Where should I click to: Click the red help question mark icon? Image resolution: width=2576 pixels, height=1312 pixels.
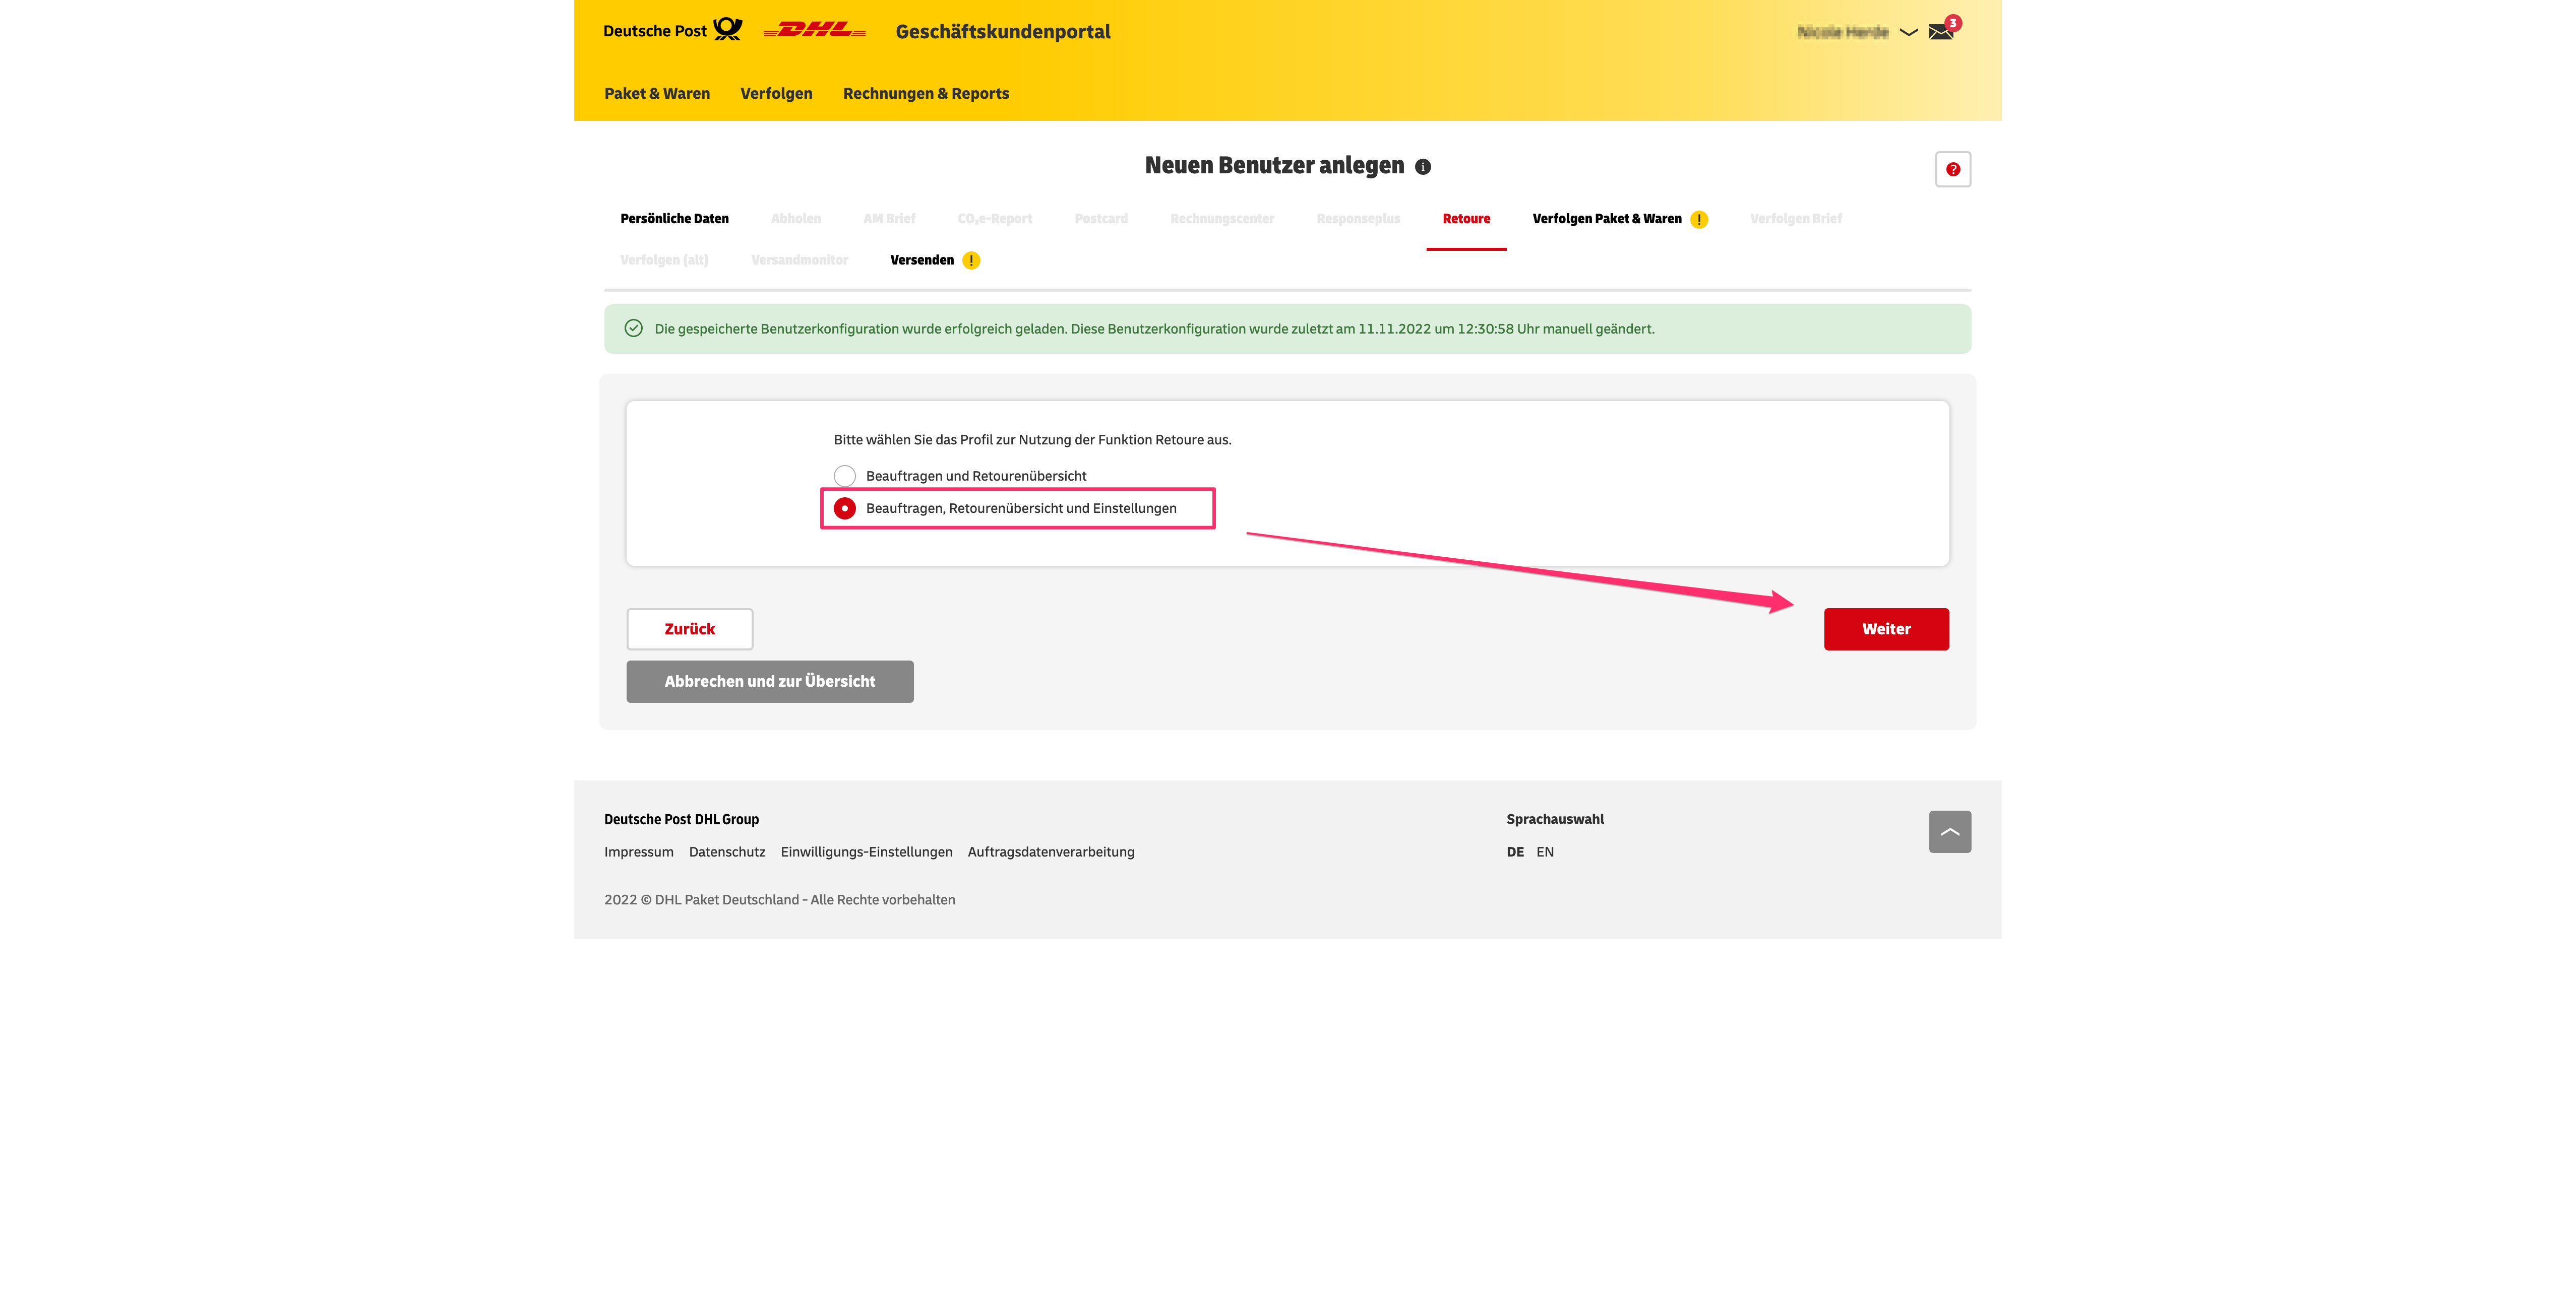point(1952,169)
